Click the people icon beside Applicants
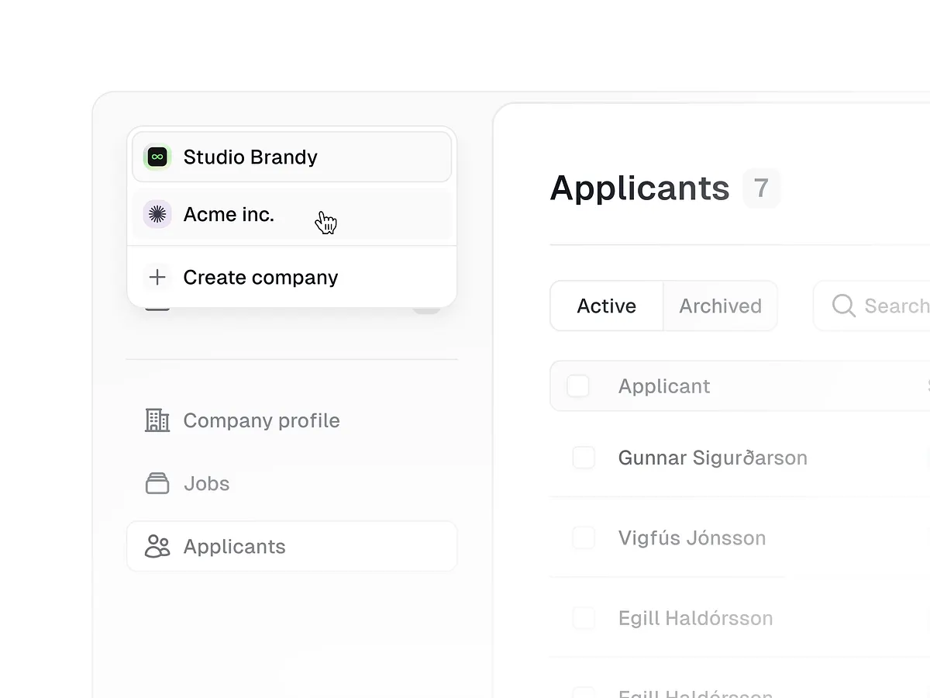The height and width of the screenshot is (698, 930). [x=157, y=546]
